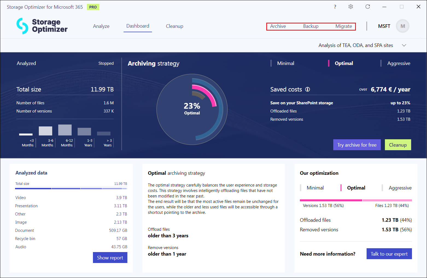Click the Versions 1.53 TB pink bar
The width and height of the screenshot is (427, 278).
pos(331,200)
